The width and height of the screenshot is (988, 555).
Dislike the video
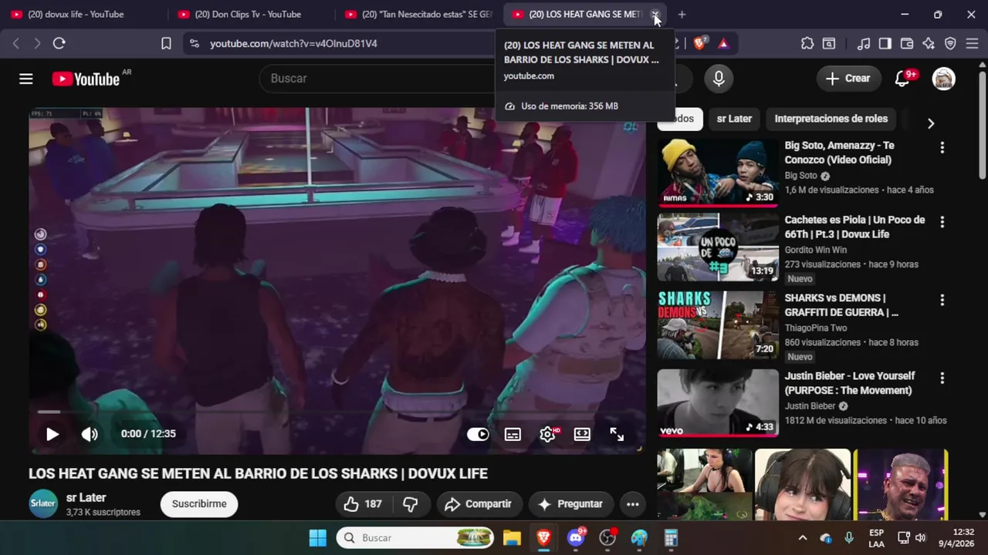click(x=411, y=504)
